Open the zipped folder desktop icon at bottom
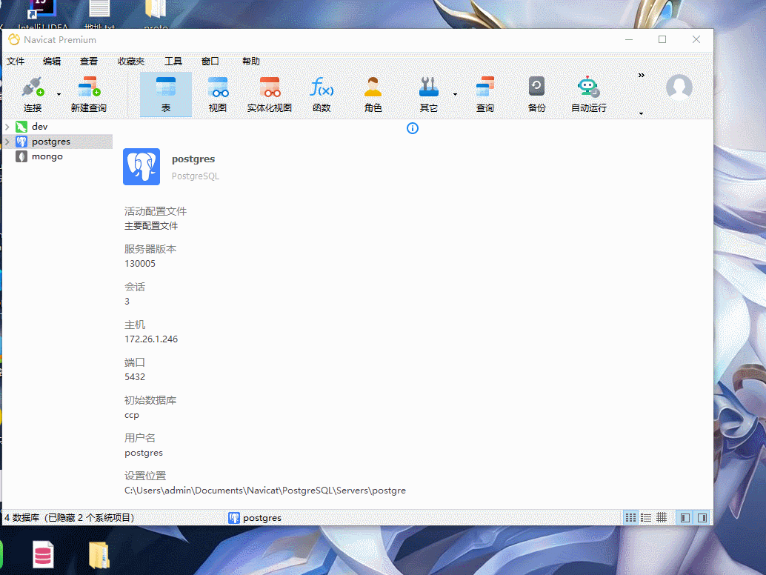Screen dimensions: 766x575 pos(99,555)
